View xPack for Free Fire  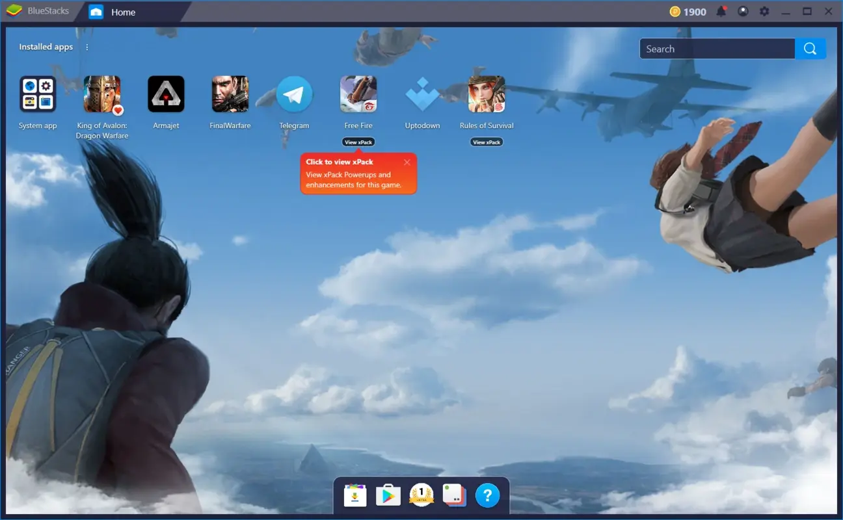[358, 142]
